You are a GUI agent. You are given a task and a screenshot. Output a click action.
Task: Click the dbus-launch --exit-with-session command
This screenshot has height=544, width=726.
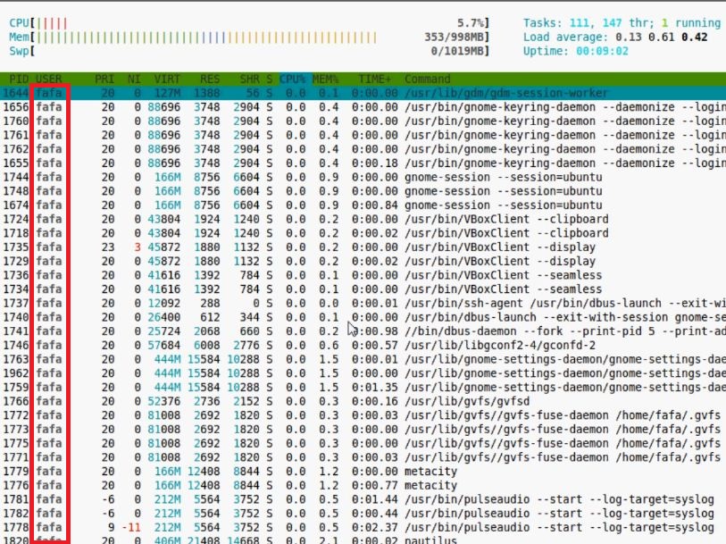pos(565,317)
